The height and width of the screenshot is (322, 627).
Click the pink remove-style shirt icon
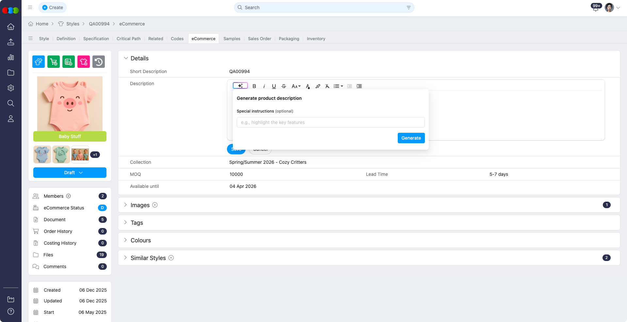tap(83, 61)
